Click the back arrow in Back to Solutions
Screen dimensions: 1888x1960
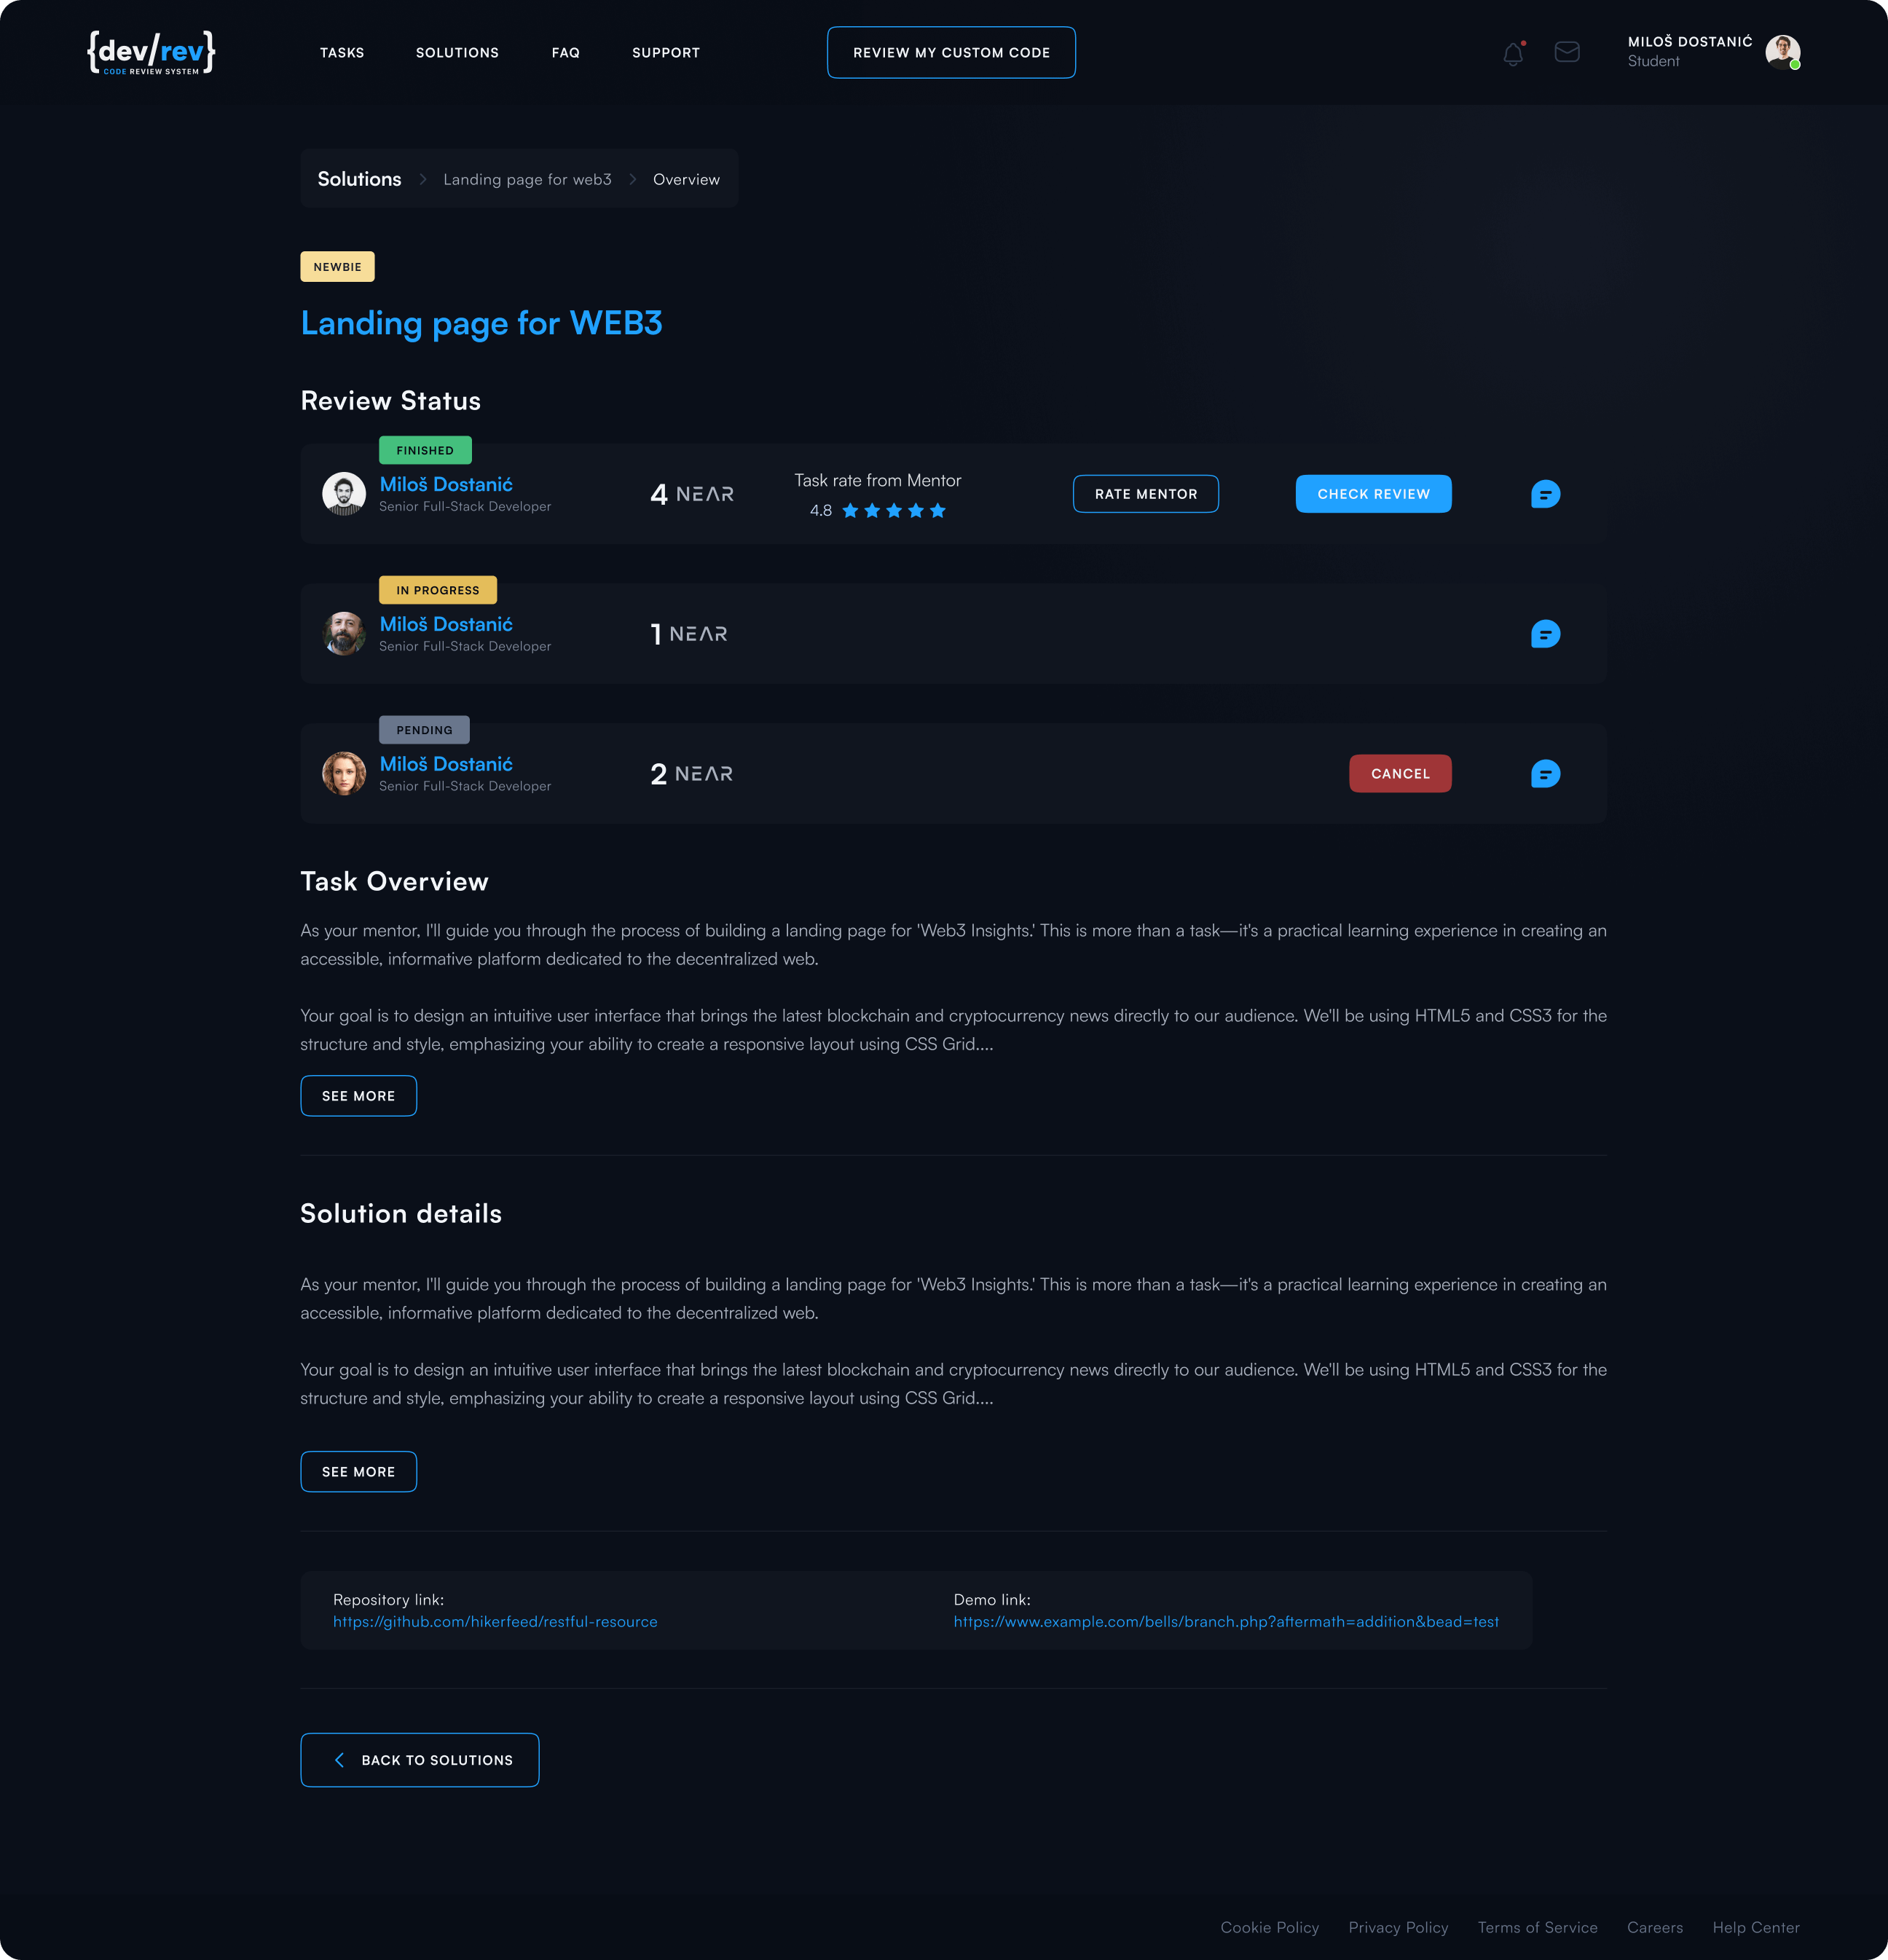[339, 1760]
